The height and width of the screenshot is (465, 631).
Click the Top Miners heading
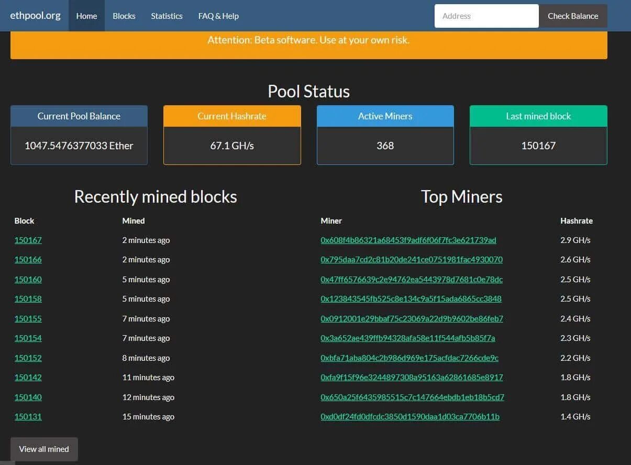point(462,197)
